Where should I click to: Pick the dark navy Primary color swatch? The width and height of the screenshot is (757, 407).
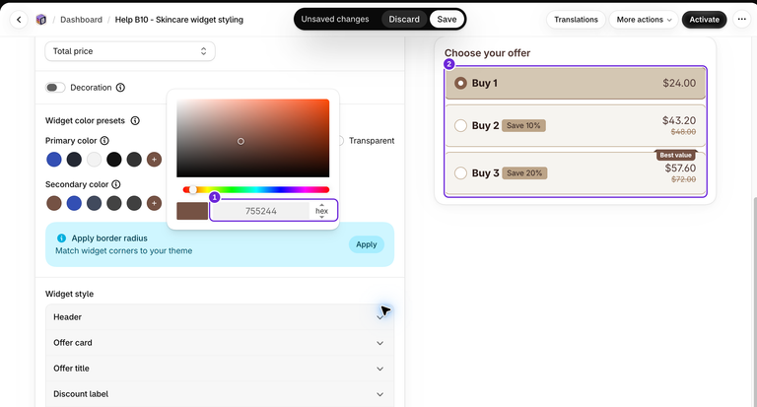(74, 160)
